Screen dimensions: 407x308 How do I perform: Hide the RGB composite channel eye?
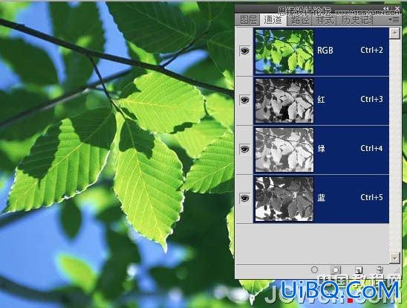pos(244,51)
